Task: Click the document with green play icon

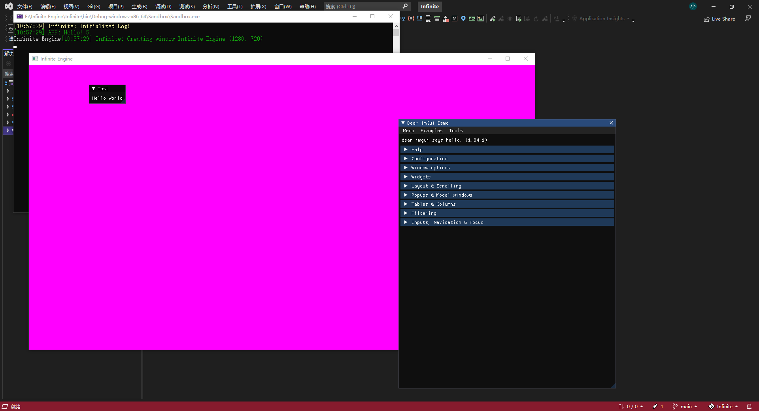Action: coord(519,19)
